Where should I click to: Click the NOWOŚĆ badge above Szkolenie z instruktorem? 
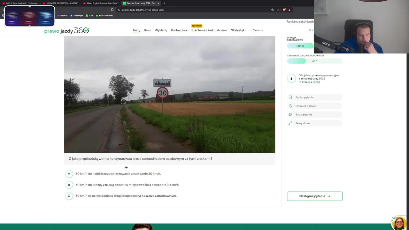[197, 26]
